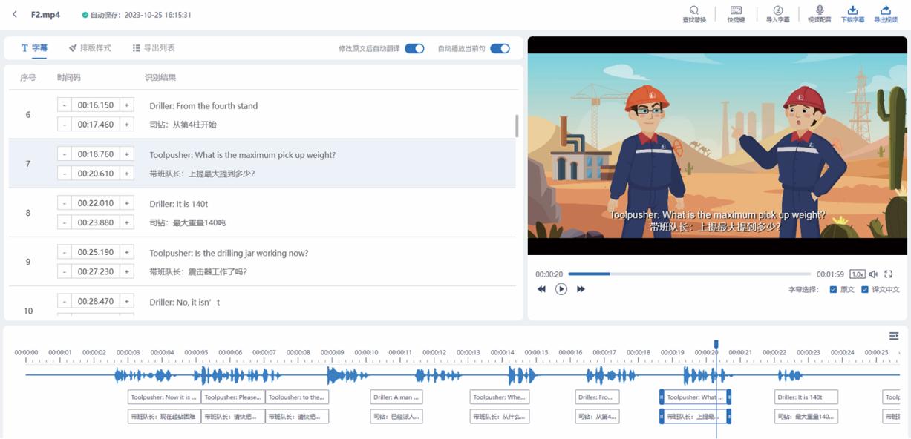Open the shortcut keys (快捷键) panel

pyautogui.click(x=736, y=14)
